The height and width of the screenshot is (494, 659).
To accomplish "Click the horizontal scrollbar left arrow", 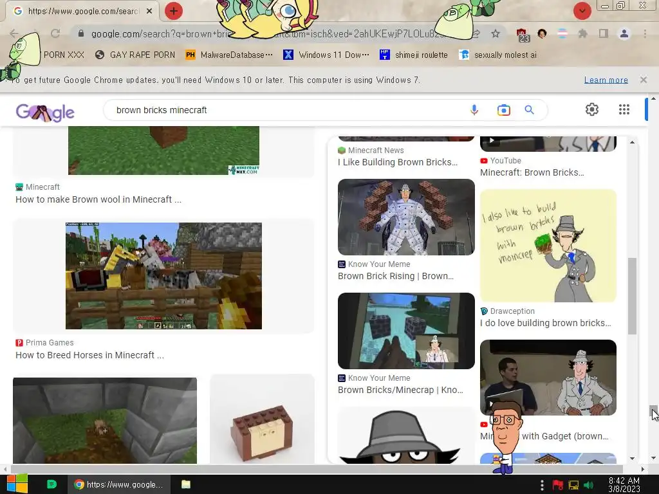I will tap(5, 469).
